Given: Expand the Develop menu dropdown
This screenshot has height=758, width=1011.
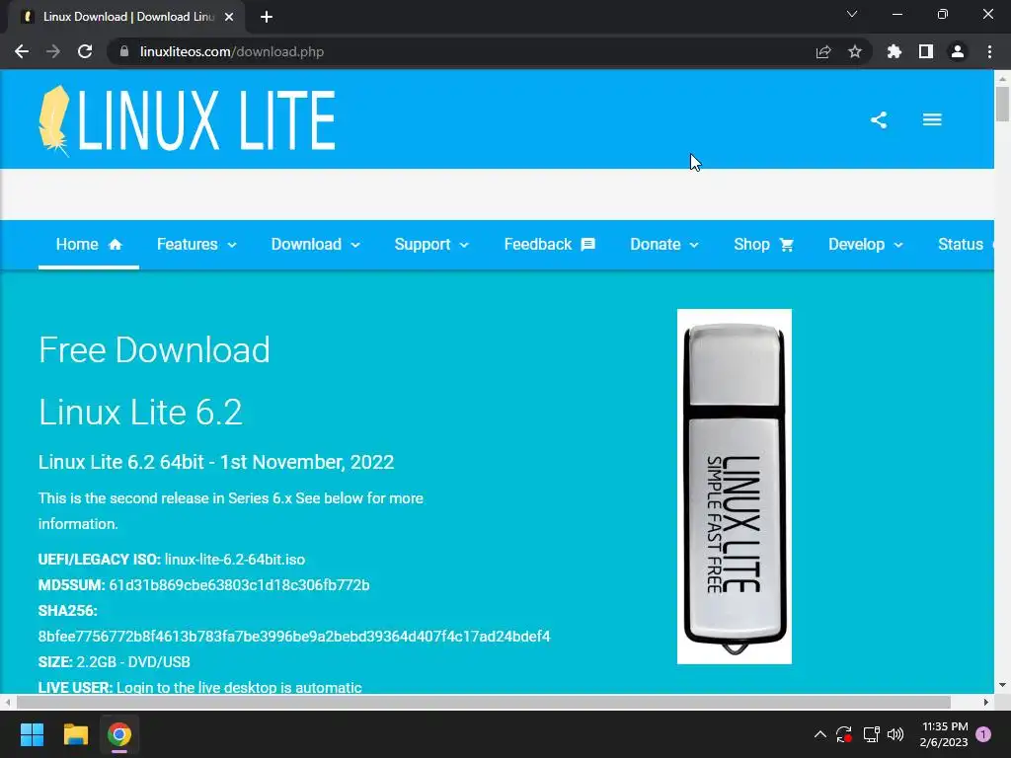Looking at the screenshot, I should coord(865,245).
